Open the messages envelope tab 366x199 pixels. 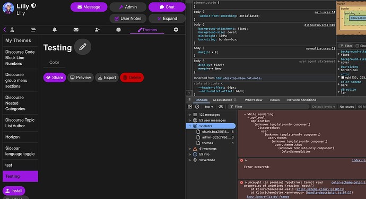click(x=76, y=30)
